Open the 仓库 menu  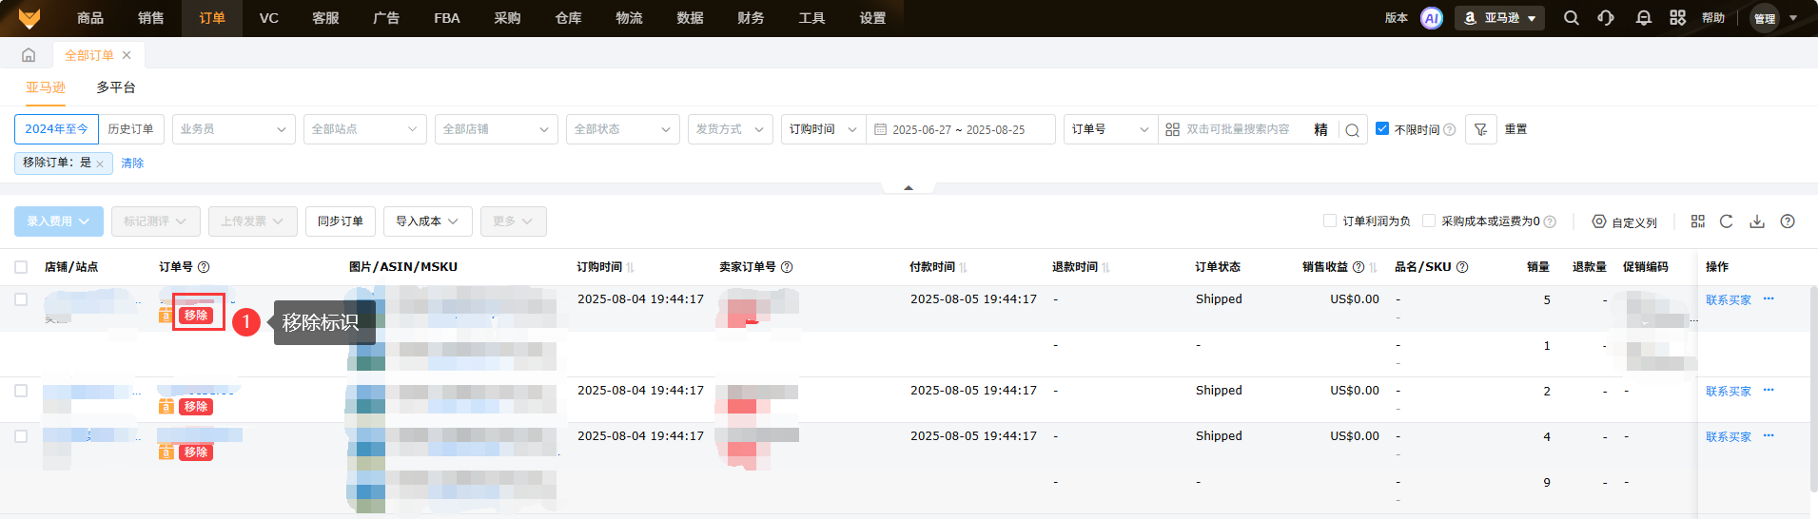(568, 18)
